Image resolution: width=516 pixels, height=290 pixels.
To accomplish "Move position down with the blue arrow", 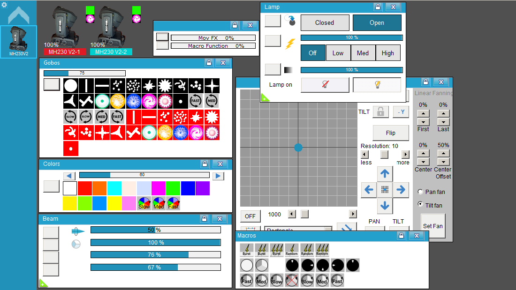I will point(385,206).
